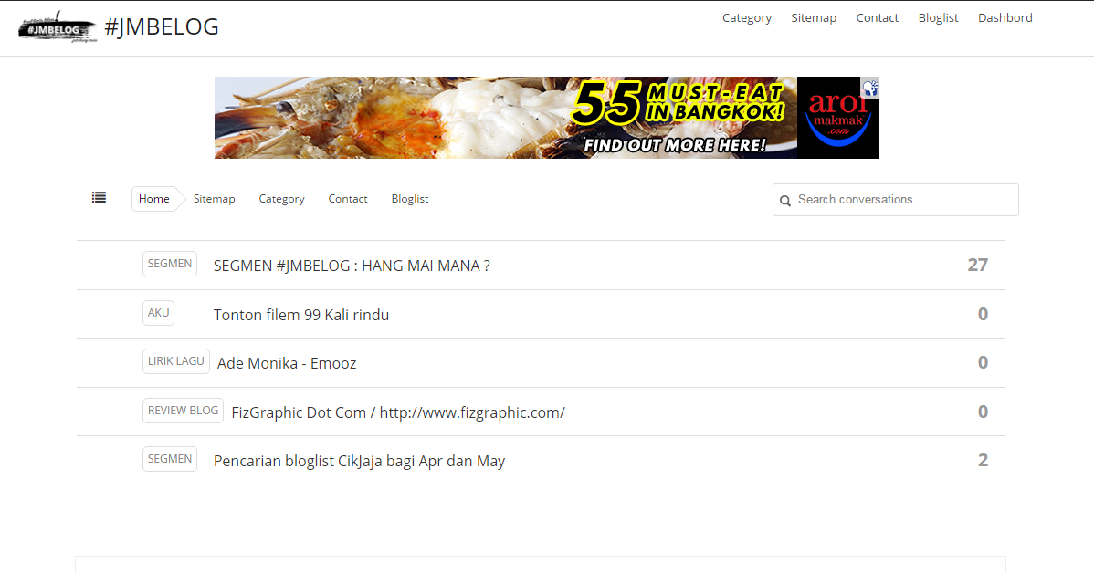Click the 2 comment count
Image resolution: width=1094 pixels, height=573 pixels.
[983, 460]
